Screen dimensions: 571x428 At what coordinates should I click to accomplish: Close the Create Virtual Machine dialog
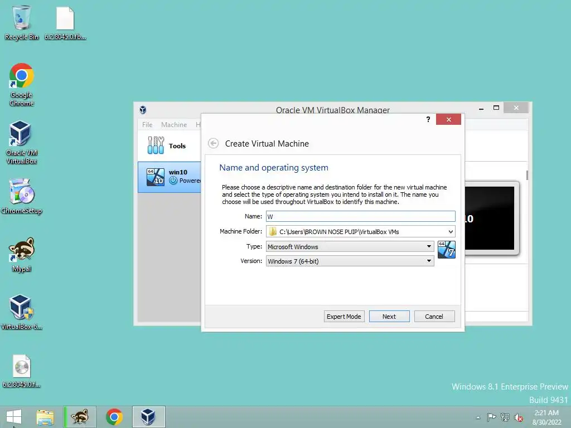(448, 119)
